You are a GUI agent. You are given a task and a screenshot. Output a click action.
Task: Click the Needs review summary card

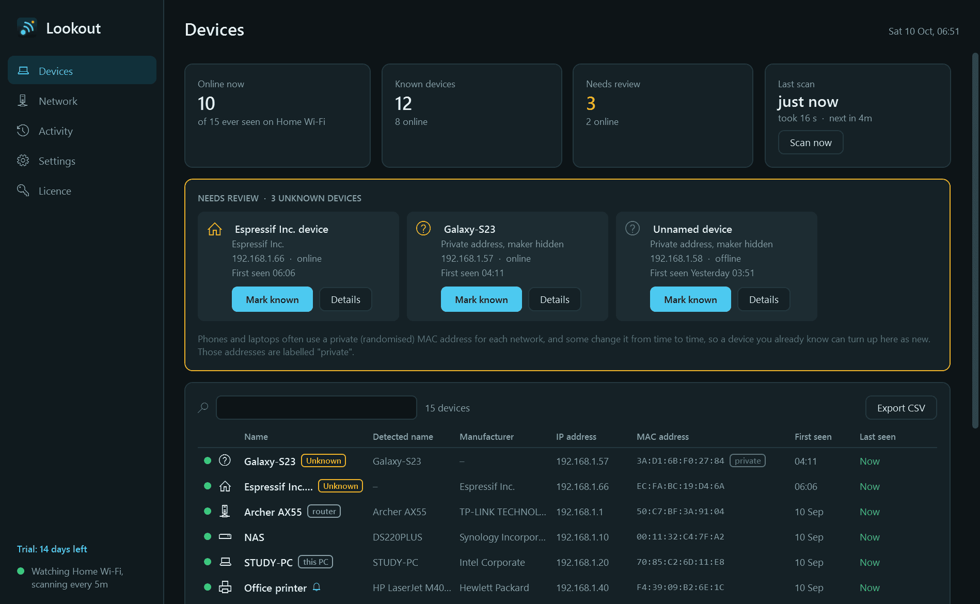click(x=663, y=116)
